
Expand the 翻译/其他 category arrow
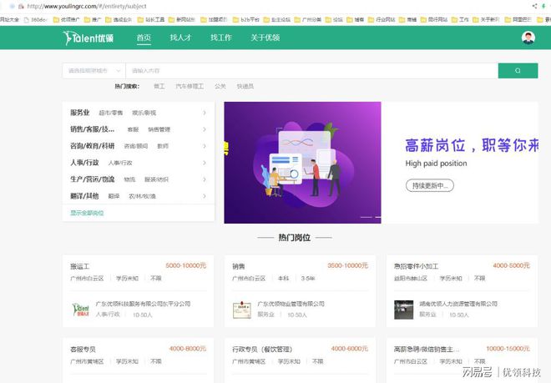205,196
